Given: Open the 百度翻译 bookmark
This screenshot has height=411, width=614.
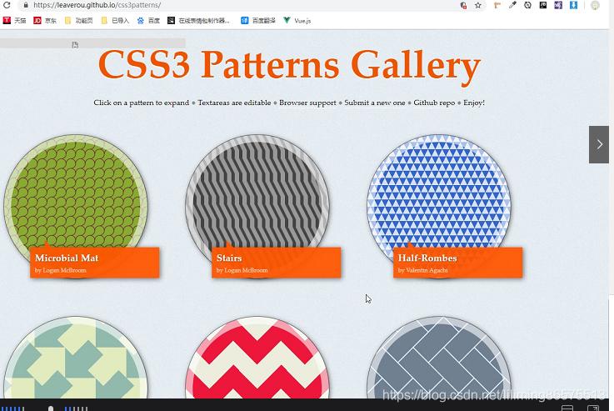Looking at the screenshot, I should (x=258, y=20).
